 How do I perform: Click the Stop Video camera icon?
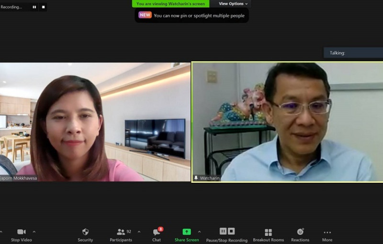tap(21, 232)
